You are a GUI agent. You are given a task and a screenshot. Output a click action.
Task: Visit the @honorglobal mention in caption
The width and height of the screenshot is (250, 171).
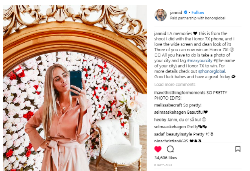pos(212,71)
